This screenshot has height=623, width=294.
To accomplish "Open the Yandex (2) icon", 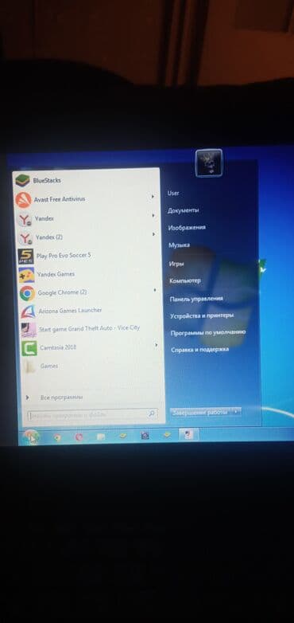I will [25, 238].
